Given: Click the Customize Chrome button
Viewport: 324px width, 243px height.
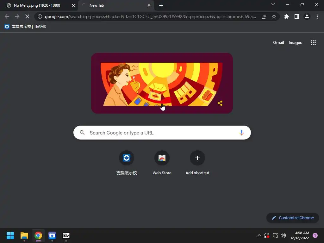Looking at the screenshot, I should (x=293, y=218).
